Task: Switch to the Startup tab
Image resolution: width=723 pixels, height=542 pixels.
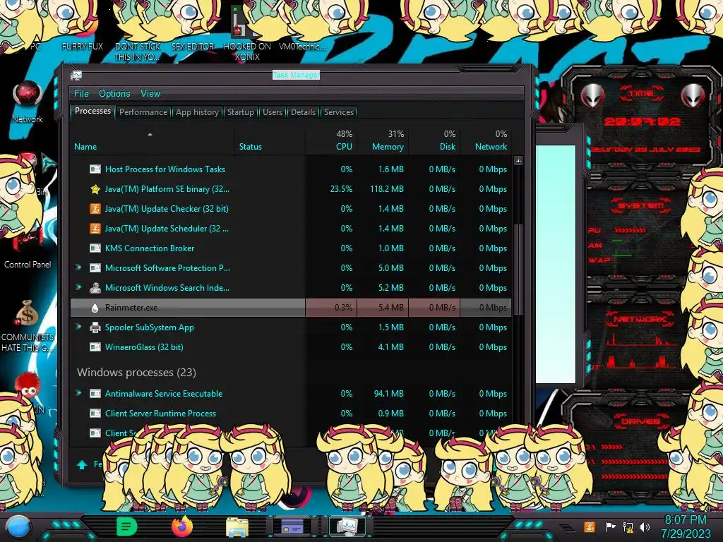Action: point(240,112)
